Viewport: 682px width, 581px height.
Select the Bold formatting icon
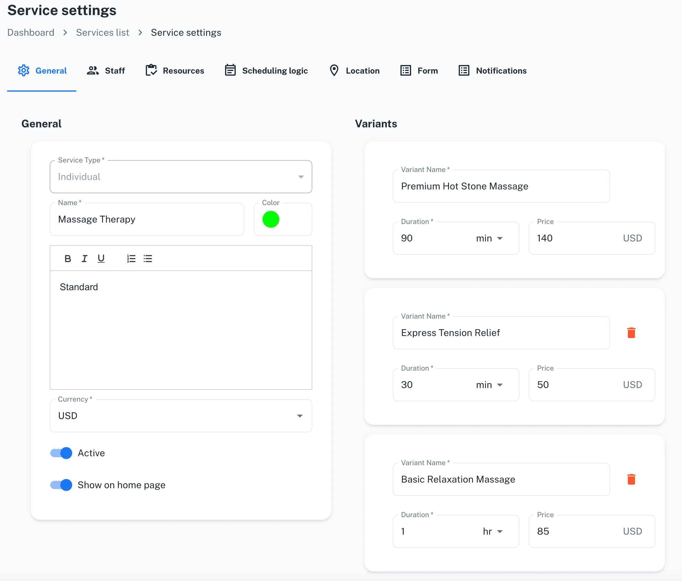point(68,259)
